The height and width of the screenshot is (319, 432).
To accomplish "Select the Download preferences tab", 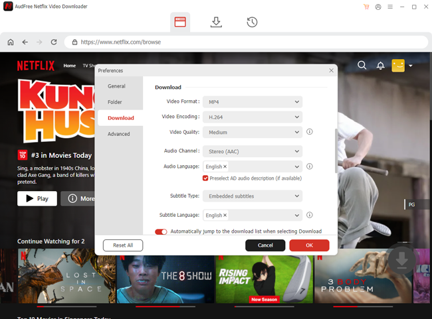I will coord(121,118).
